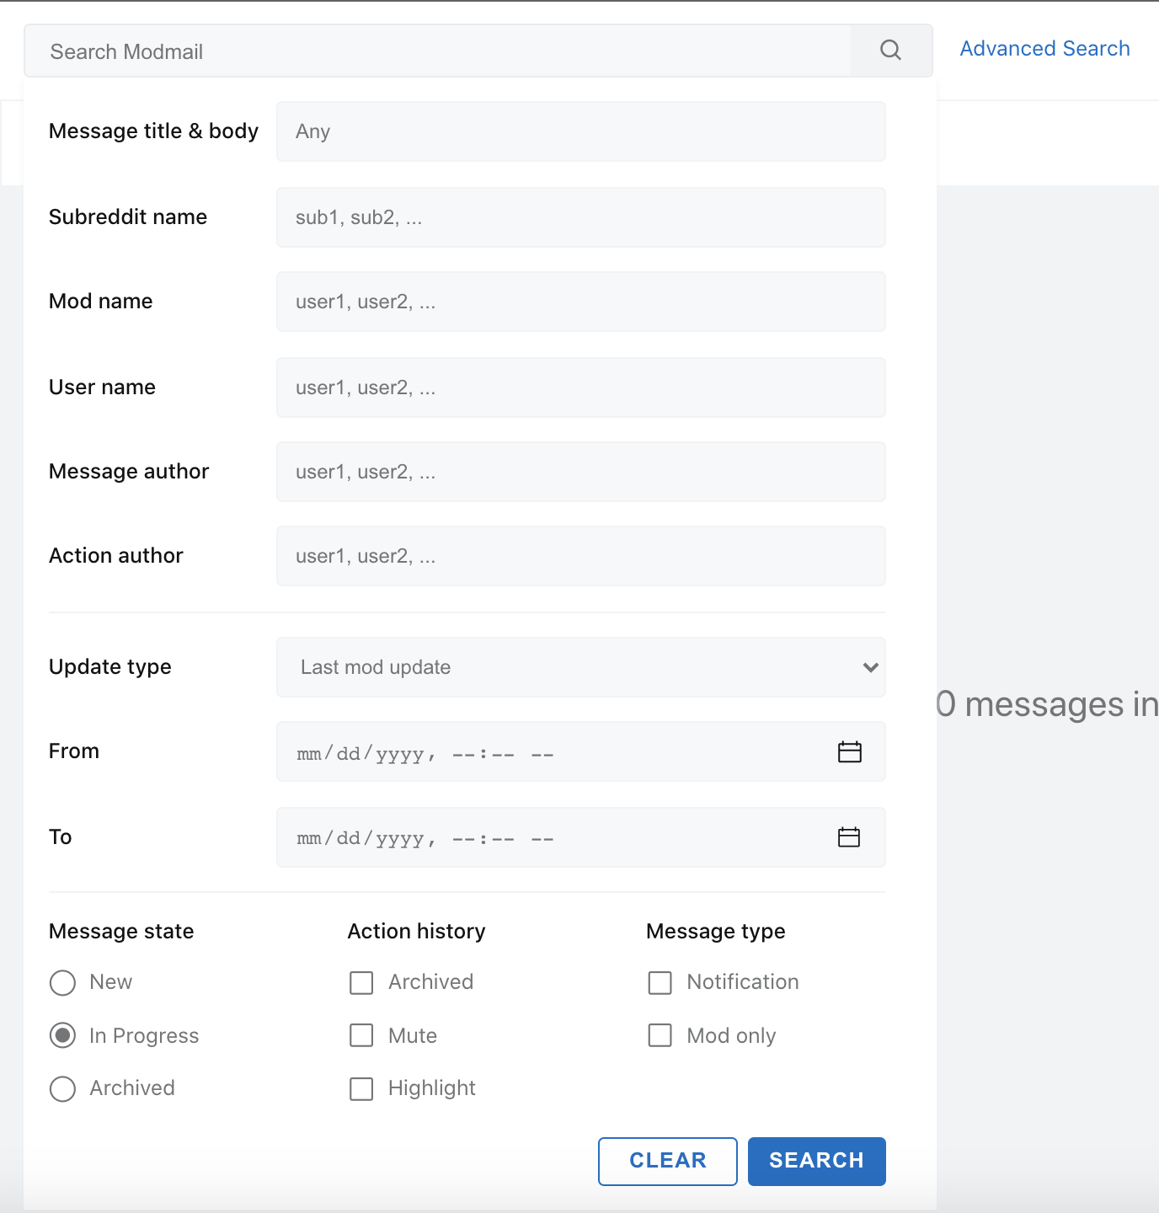This screenshot has width=1159, height=1213.
Task: Click the CLEAR button
Action: click(x=667, y=1161)
